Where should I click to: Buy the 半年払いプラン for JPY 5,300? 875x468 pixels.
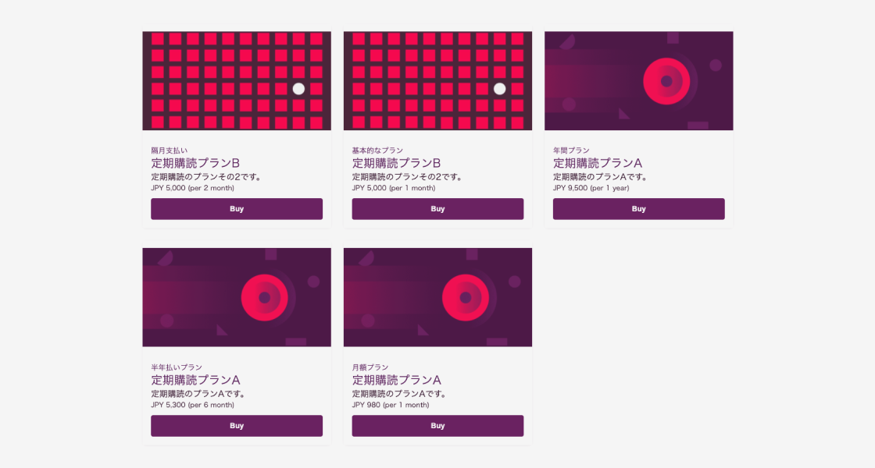point(237,426)
